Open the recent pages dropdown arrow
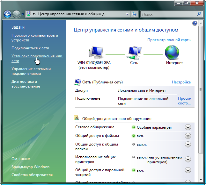This screenshot has height=185, width=206. pyautogui.click(x=23, y=14)
